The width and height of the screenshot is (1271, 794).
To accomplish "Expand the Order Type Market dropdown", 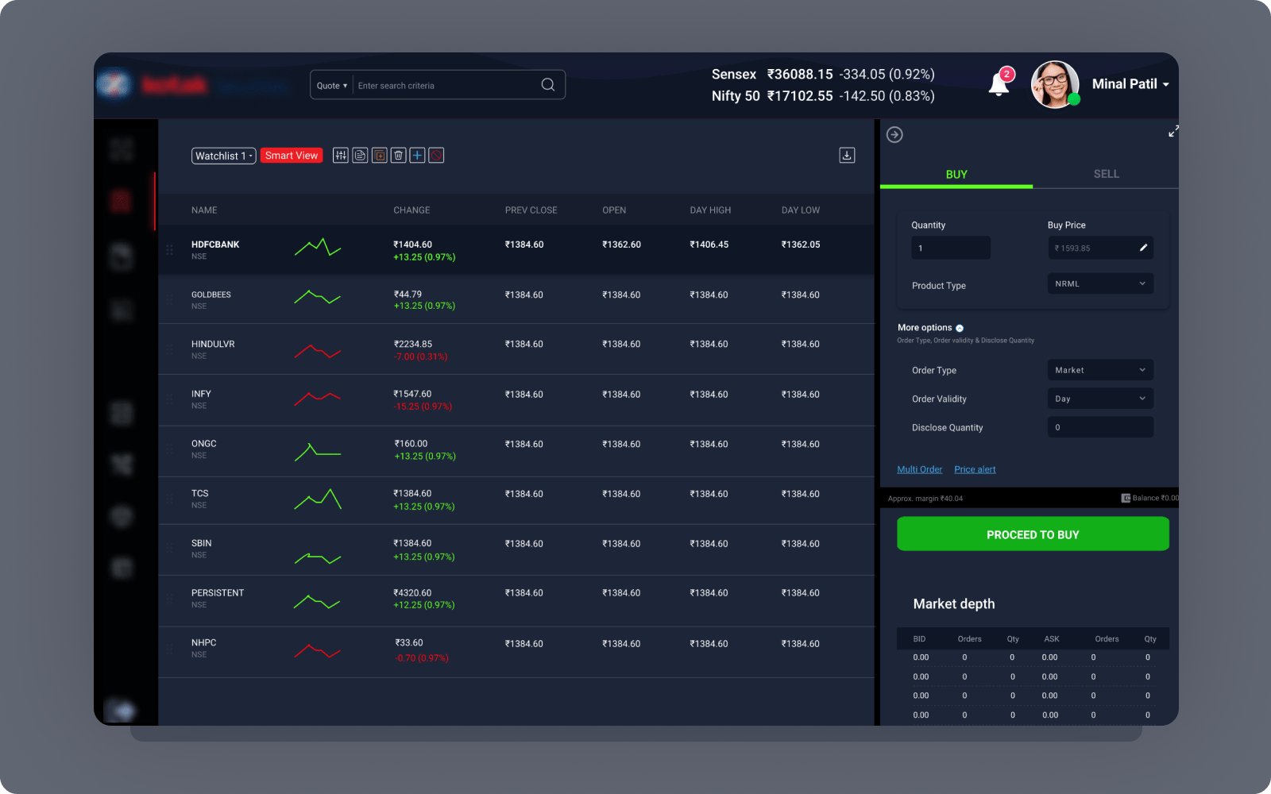I will tap(1100, 370).
